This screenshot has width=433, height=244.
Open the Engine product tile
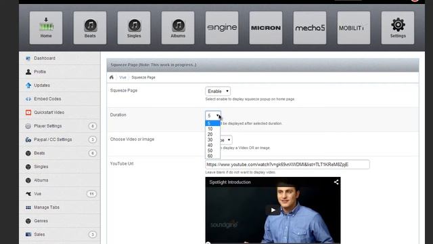coord(222,28)
